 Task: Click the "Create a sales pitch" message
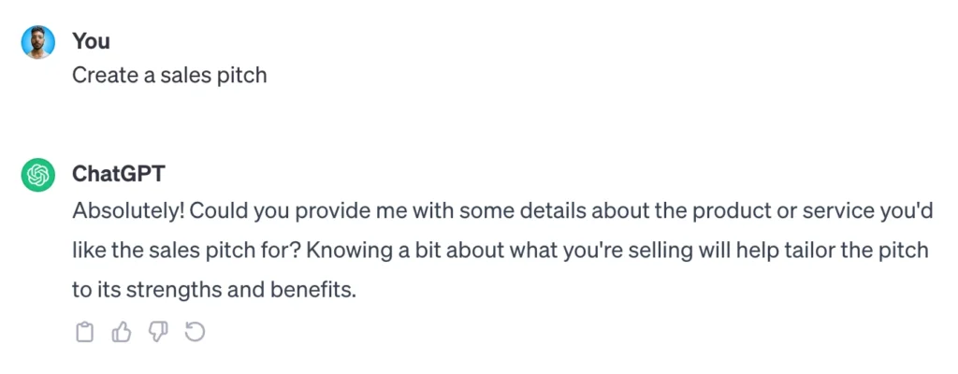[169, 75]
